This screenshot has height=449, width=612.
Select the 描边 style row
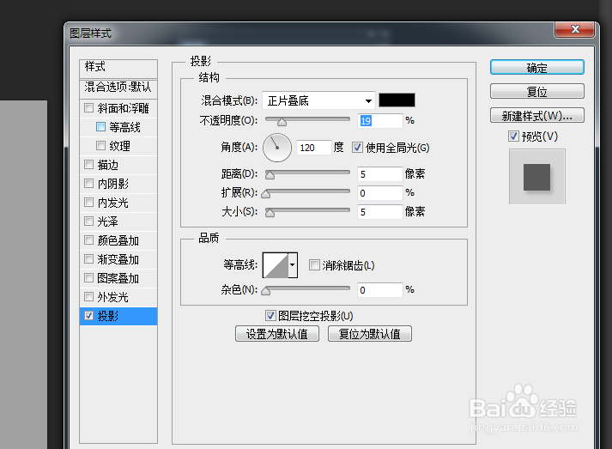click(x=118, y=164)
